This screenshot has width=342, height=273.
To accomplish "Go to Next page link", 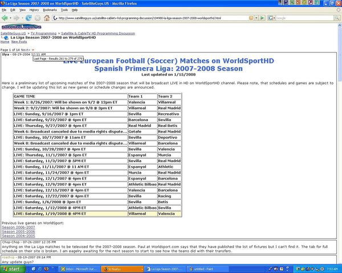I will pyautogui.click(x=25, y=50).
